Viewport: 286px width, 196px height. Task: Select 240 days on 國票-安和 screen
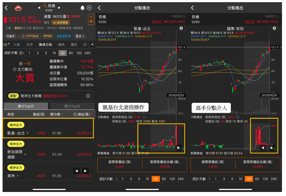tap(274, 179)
